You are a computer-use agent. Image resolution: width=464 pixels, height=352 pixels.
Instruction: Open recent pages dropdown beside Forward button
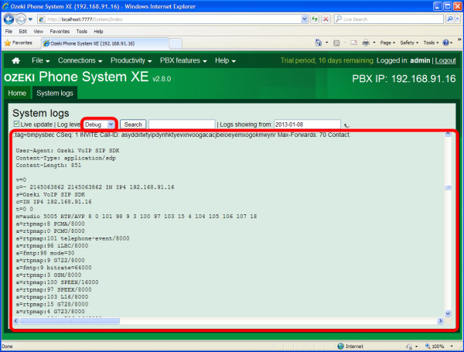(x=30, y=19)
